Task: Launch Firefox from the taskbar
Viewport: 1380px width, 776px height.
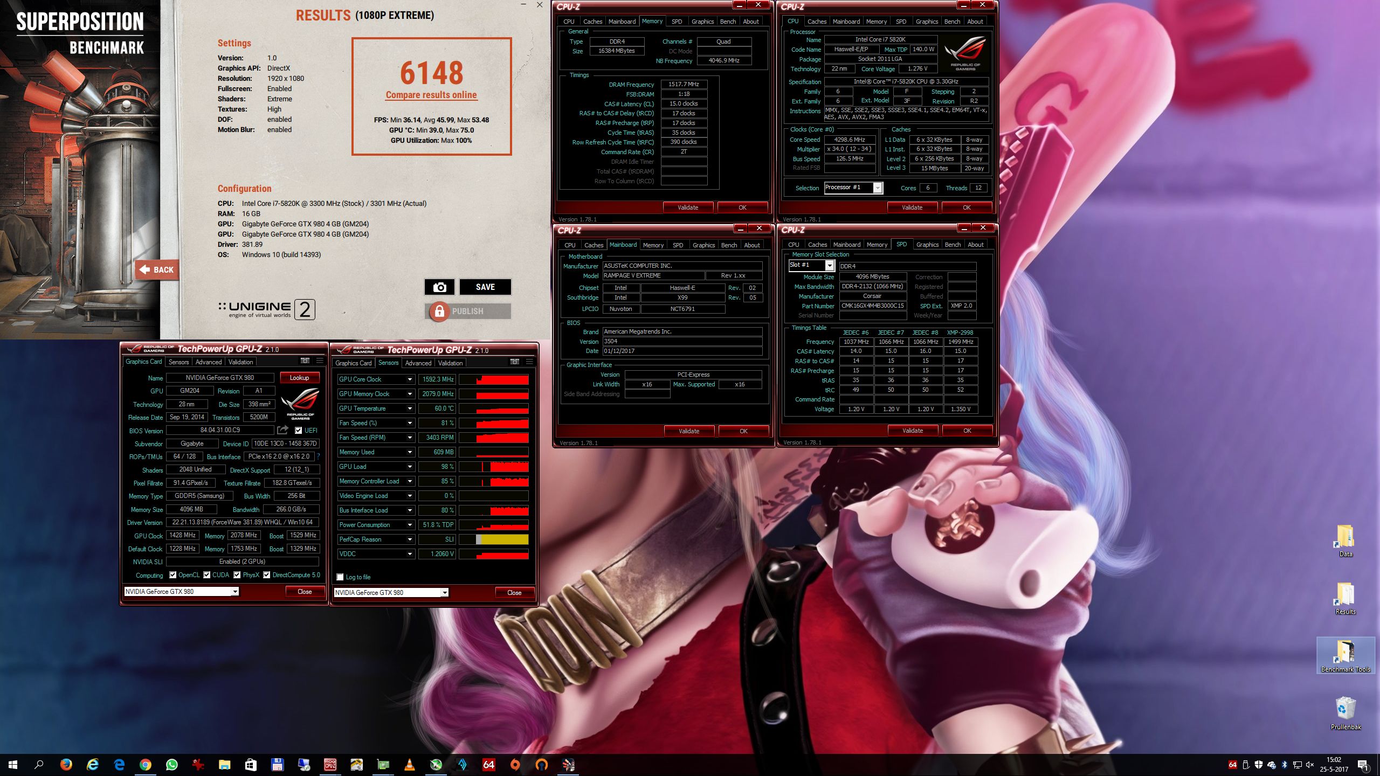Action: [x=66, y=765]
